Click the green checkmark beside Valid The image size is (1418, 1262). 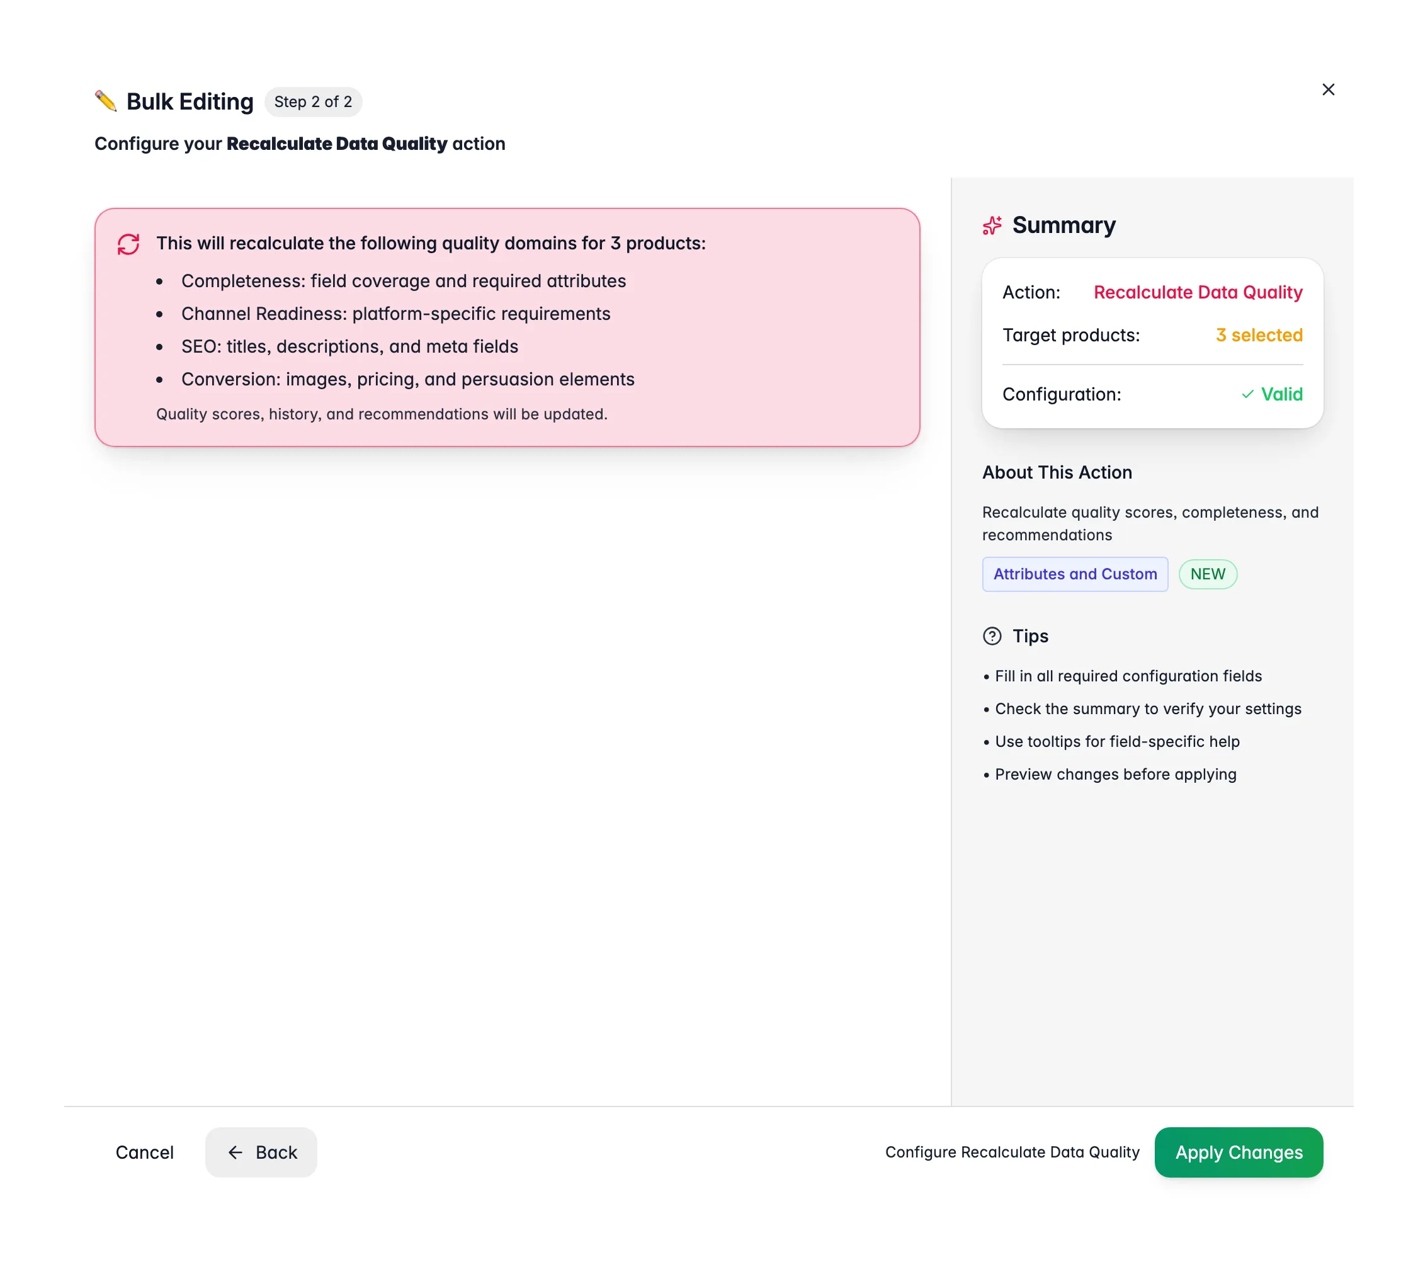[x=1247, y=394]
